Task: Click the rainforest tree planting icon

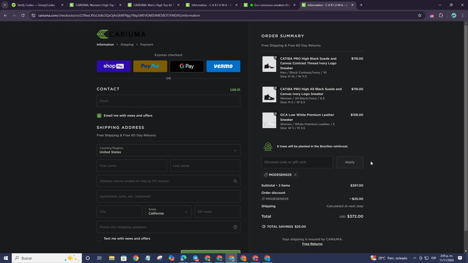Action: (268, 146)
